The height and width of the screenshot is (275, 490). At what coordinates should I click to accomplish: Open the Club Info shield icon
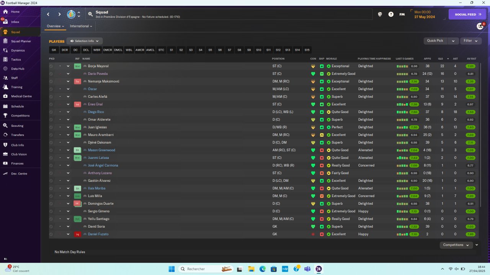[x=5, y=145]
